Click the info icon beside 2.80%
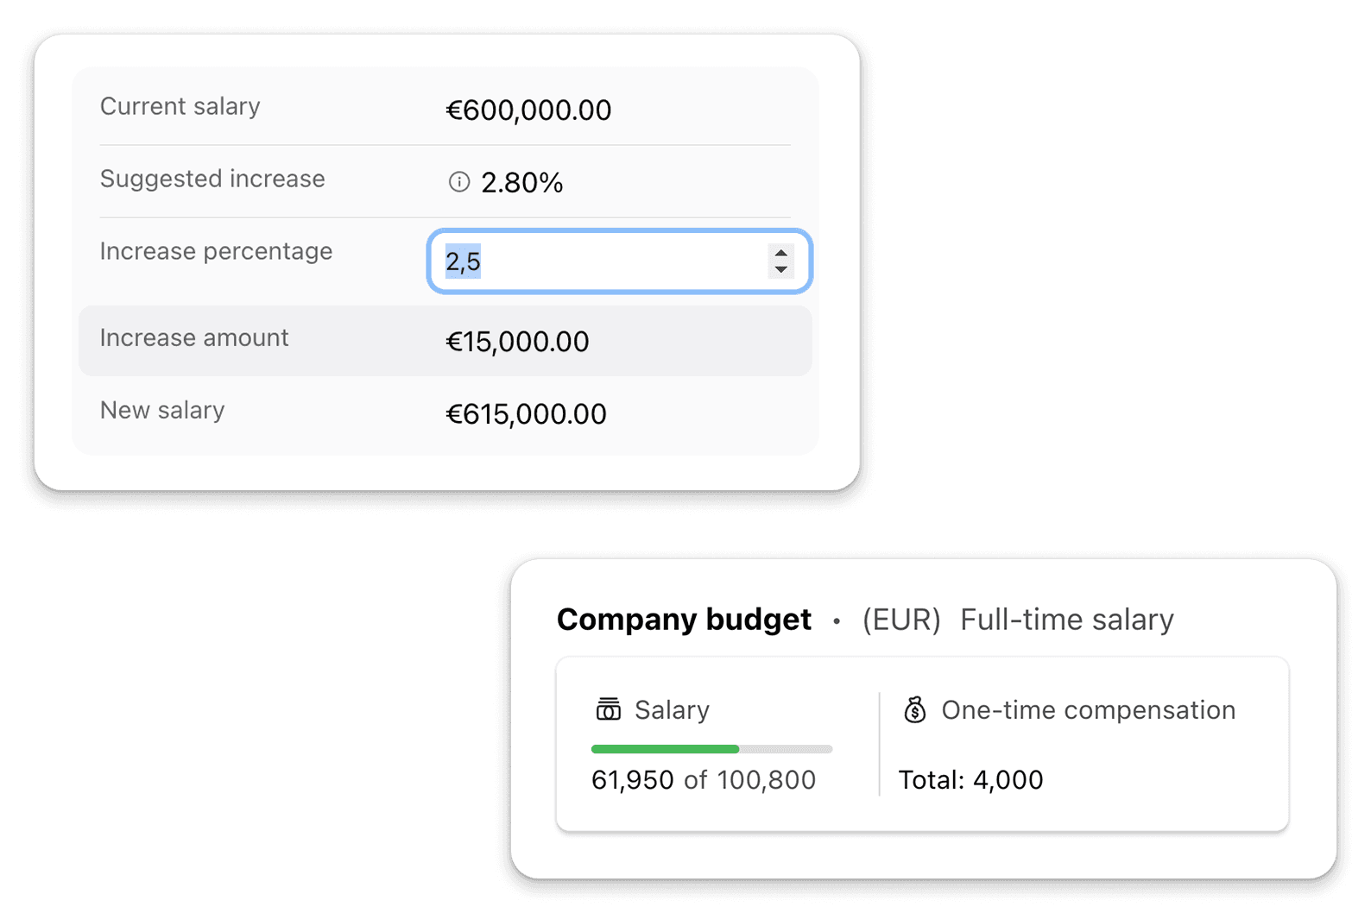The height and width of the screenshot is (913, 1371). [x=458, y=182]
